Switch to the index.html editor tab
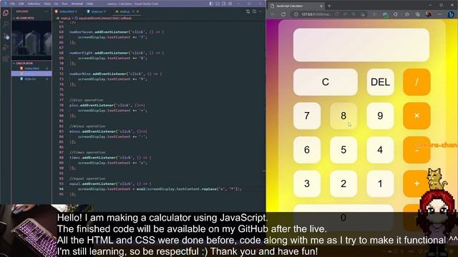 pos(67,11)
